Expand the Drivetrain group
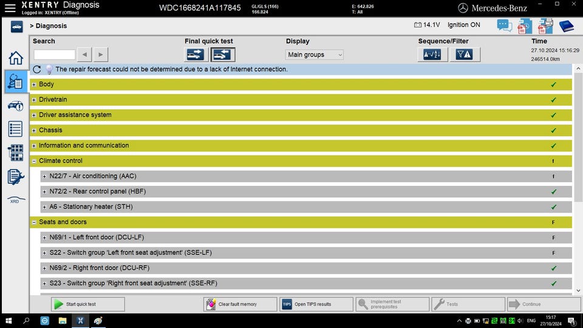The width and height of the screenshot is (583, 328). (x=34, y=100)
